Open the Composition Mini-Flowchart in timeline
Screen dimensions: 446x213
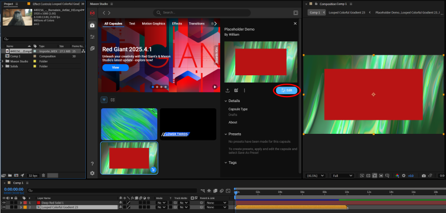(x=202, y=191)
